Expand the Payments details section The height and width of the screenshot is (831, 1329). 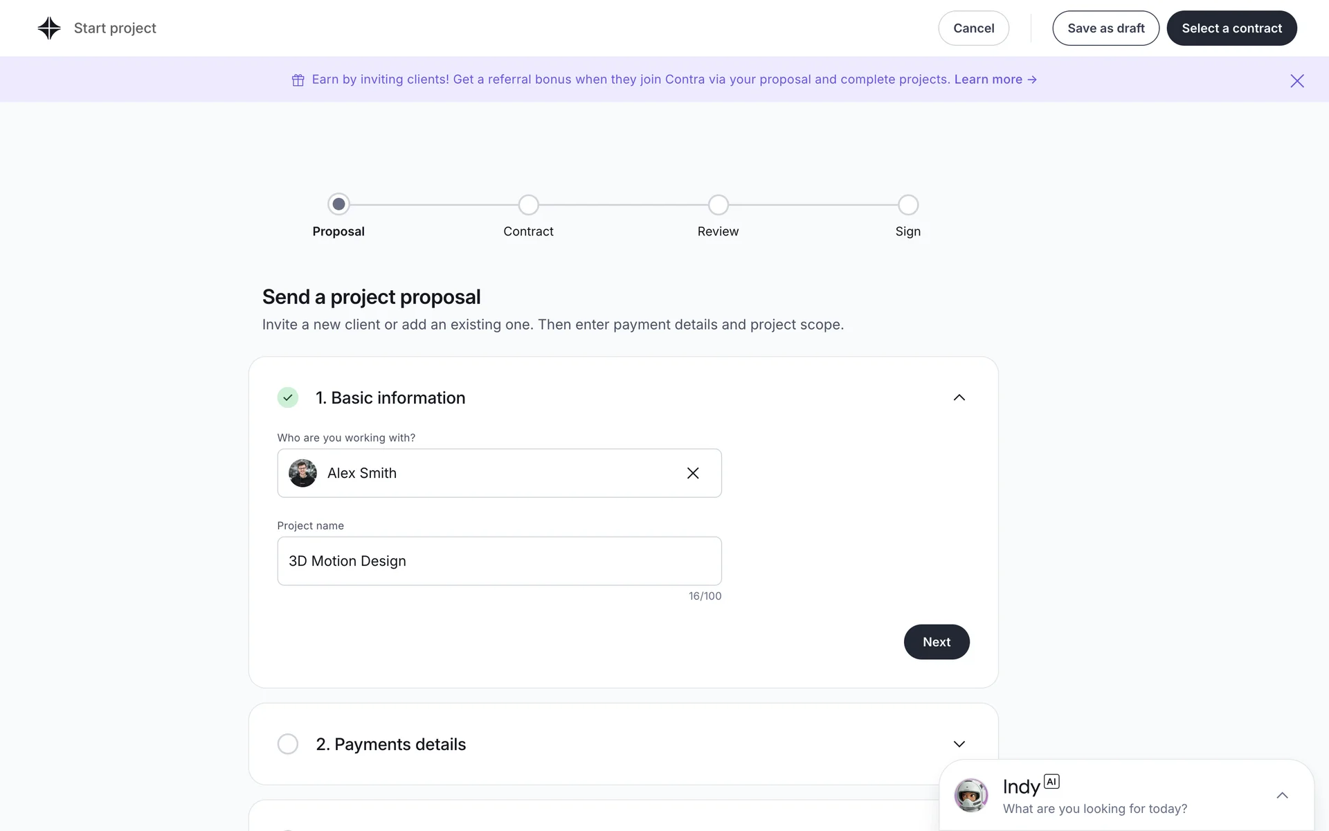pos(959,744)
